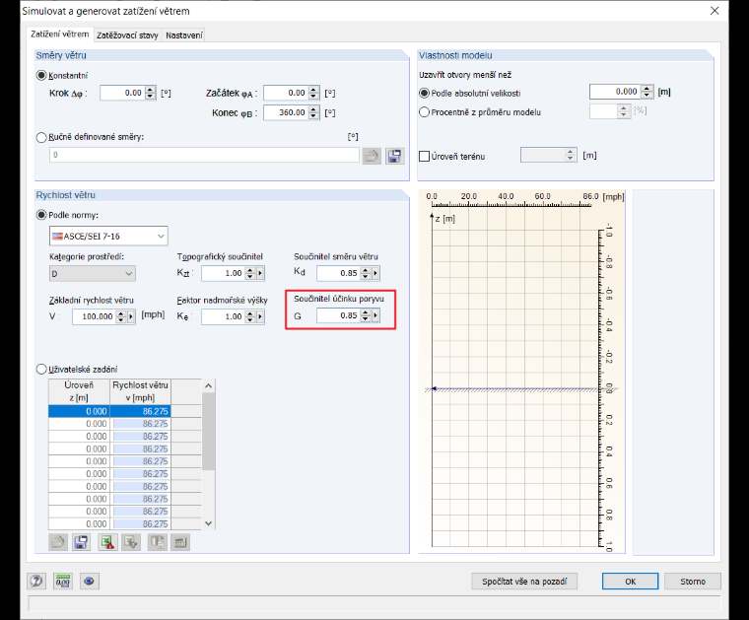Open the units and decimals icon
Viewport: 749px width, 620px height.
[x=62, y=582]
